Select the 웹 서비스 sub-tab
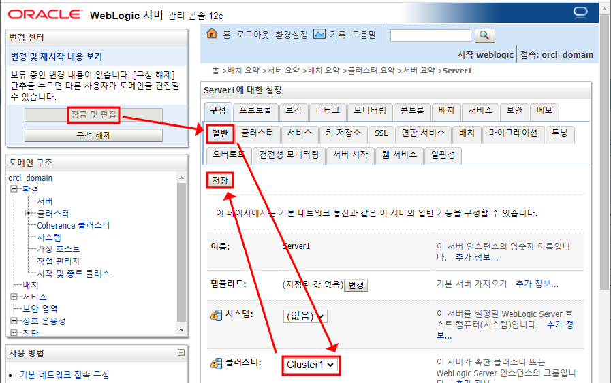This screenshot has height=383, width=611. point(399,156)
